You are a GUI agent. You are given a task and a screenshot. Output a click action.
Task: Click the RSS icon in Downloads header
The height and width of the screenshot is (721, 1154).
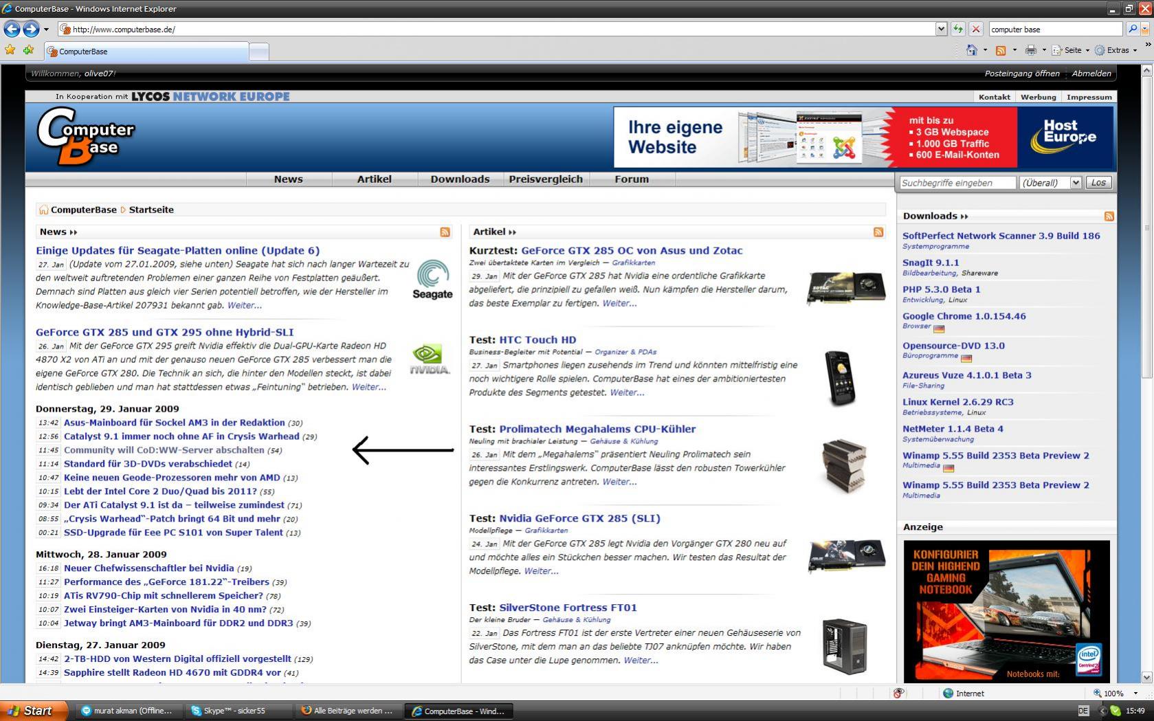pyautogui.click(x=1109, y=217)
